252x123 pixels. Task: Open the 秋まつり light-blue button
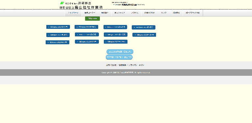point(119,57)
